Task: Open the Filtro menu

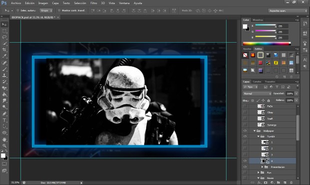Action: [x=93, y=3]
